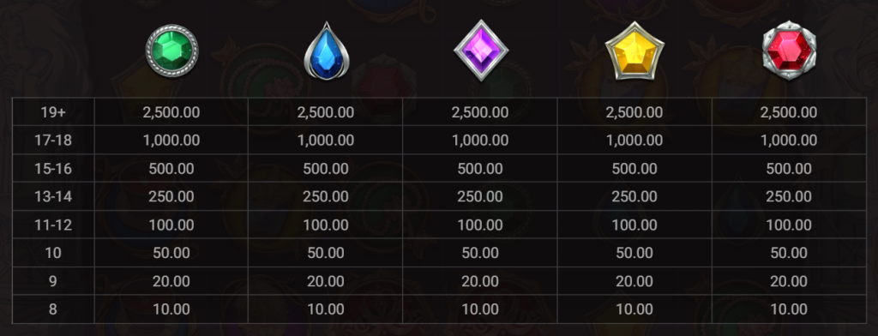Click the blue teardrop sapphire gem icon
Image resolution: width=878 pixels, height=336 pixels.
tap(327, 51)
